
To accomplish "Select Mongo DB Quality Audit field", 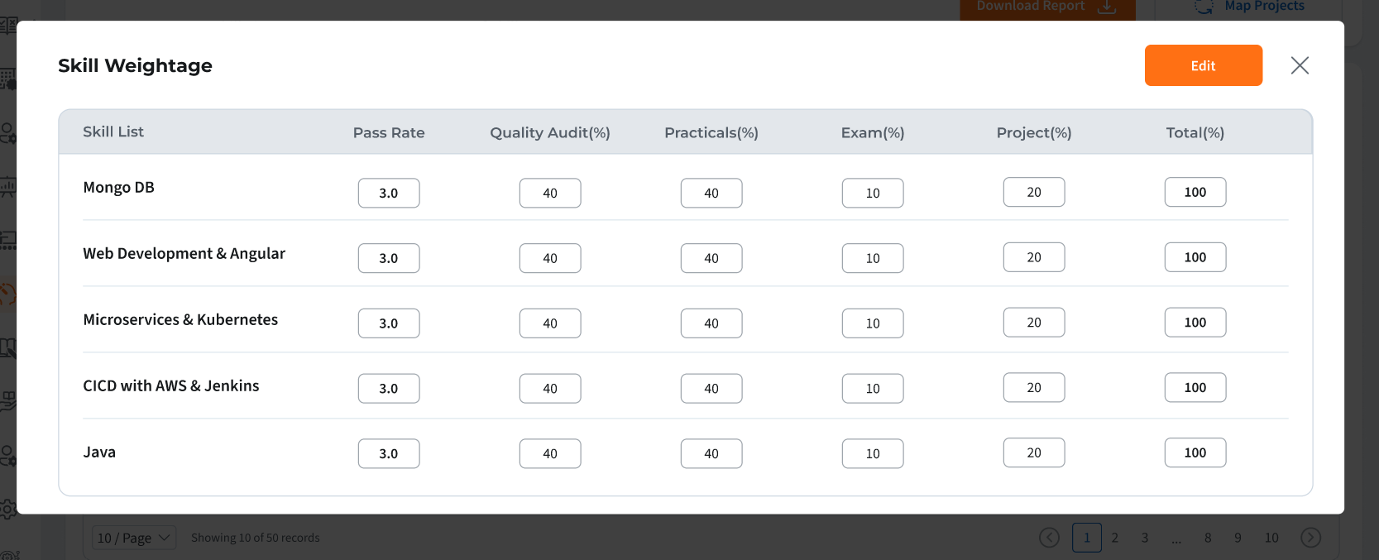I will pyautogui.click(x=550, y=193).
